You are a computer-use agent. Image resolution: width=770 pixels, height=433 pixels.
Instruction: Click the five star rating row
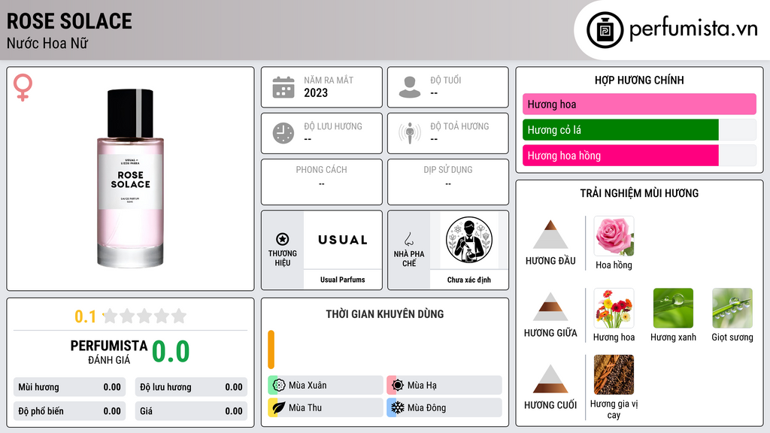(x=144, y=316)
